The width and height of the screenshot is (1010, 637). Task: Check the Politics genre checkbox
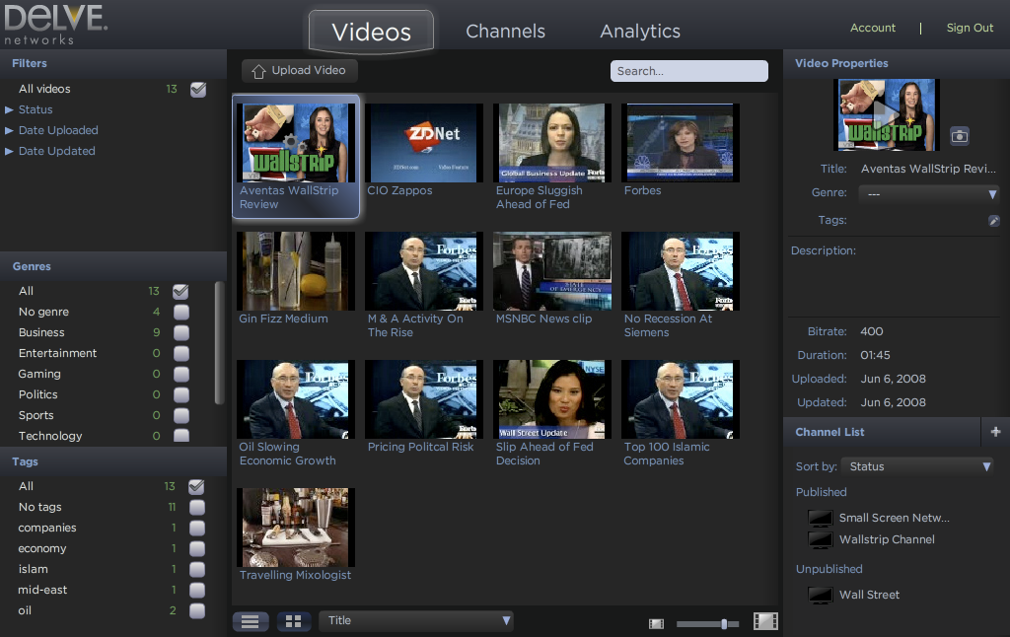point(181,394)
